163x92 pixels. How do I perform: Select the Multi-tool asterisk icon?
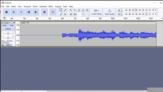(x=65, y=14)
